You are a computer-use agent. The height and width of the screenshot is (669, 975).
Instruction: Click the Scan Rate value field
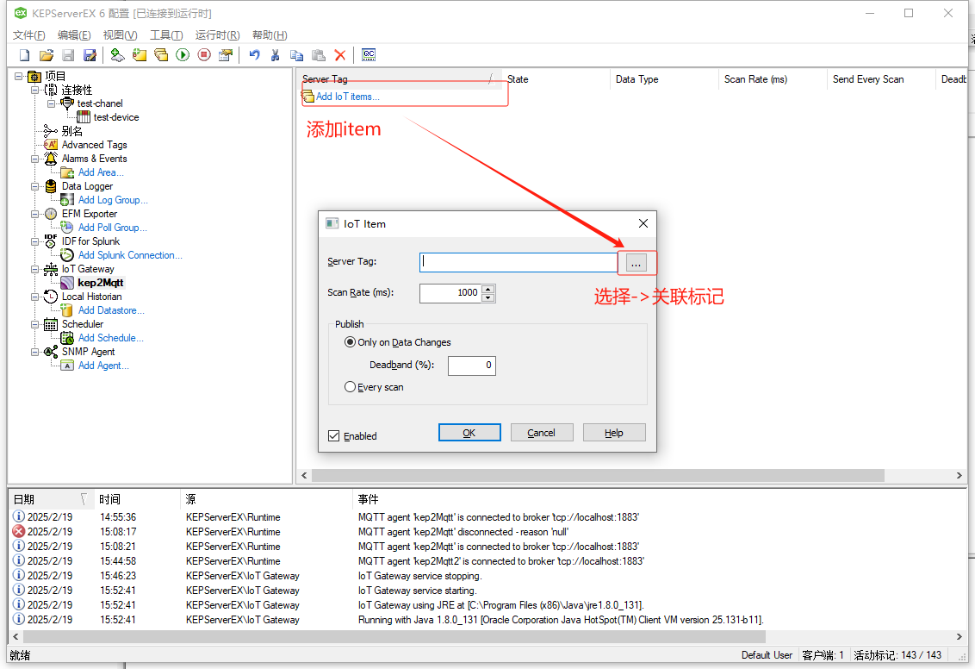pos(450,293)
